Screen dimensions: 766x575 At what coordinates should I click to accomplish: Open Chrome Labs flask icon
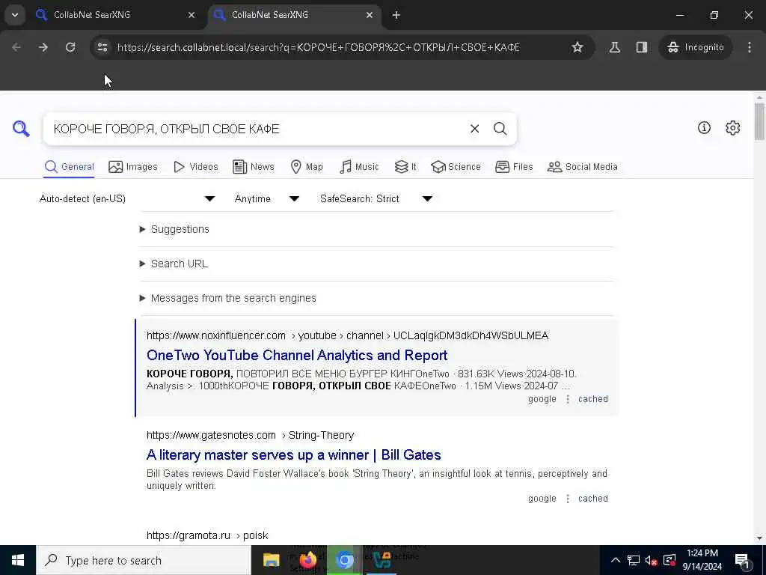coord(615,47)
